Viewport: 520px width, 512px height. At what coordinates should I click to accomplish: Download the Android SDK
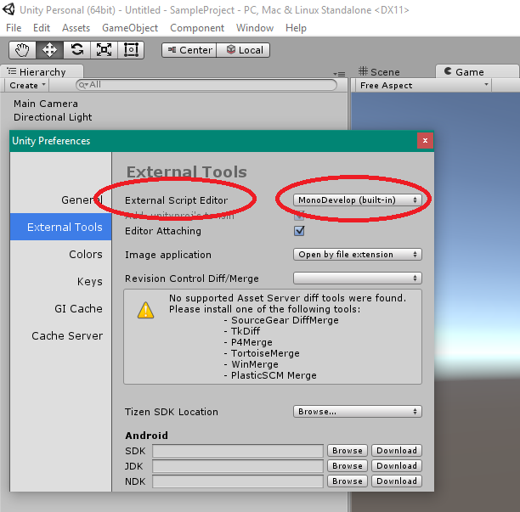(x=397, y=451)
